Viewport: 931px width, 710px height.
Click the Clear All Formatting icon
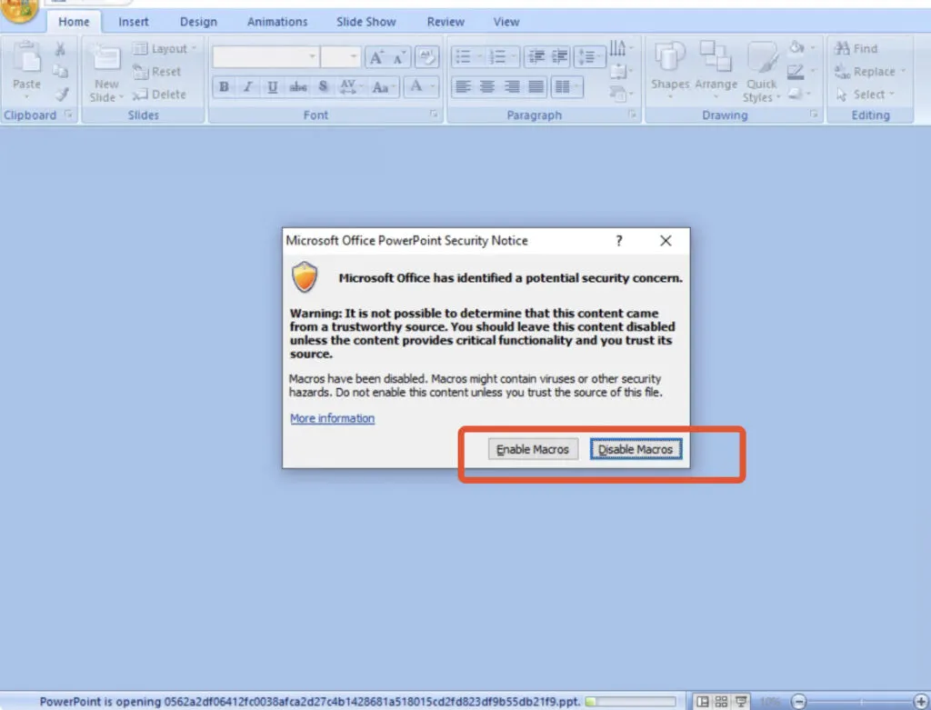[426, 57]
